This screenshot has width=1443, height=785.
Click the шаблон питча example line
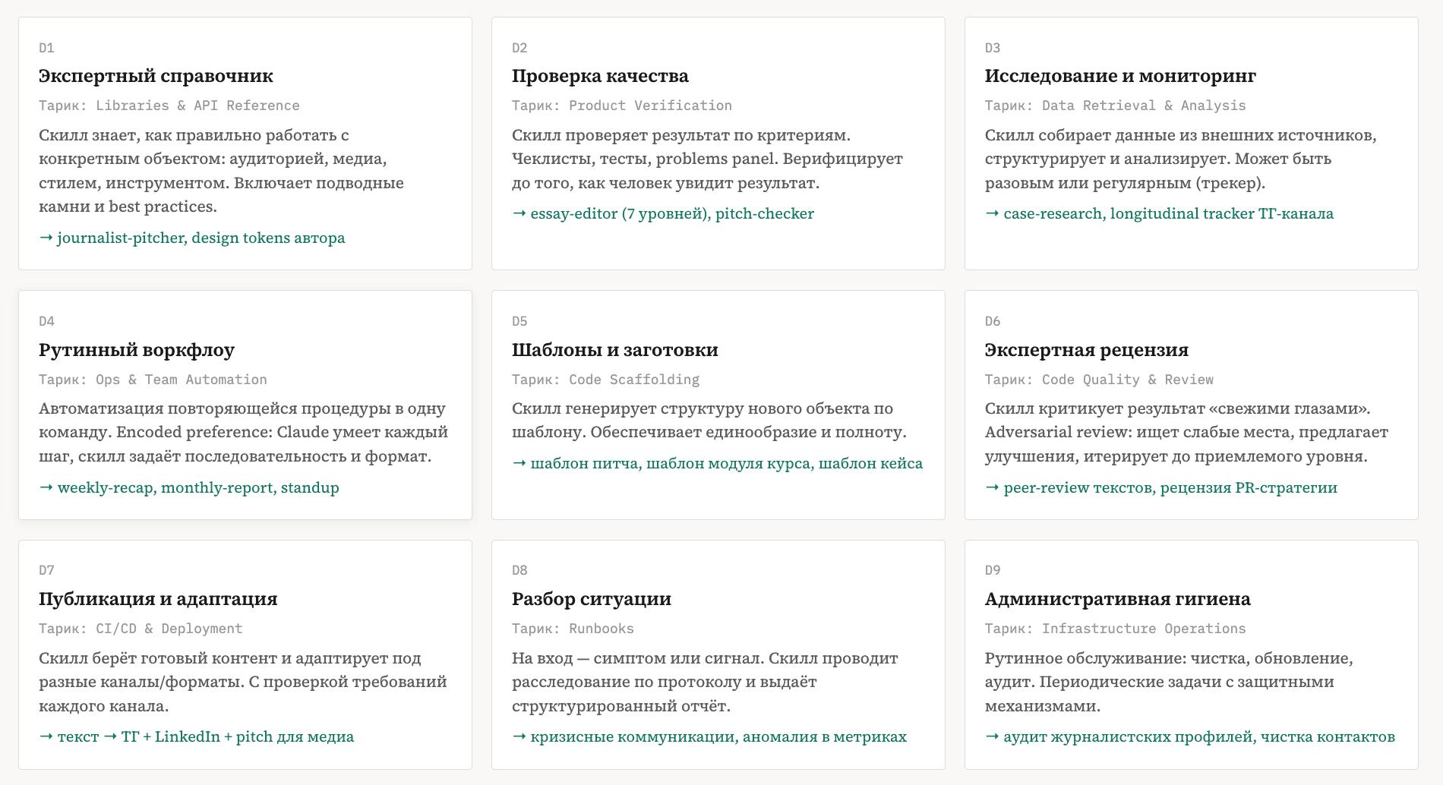[718, 464]
